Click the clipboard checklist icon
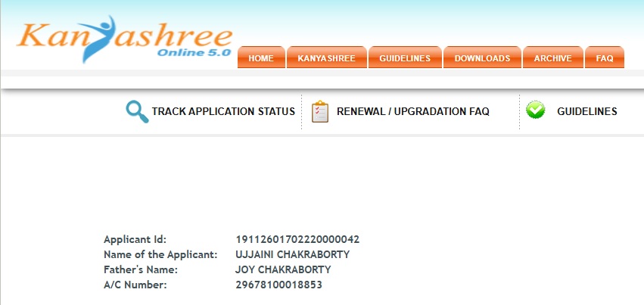This screenshot has height=305, width=644. (x=320, y=111)
